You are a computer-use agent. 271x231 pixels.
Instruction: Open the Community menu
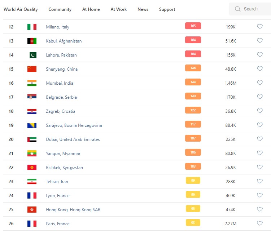click(x=60, y=9)
